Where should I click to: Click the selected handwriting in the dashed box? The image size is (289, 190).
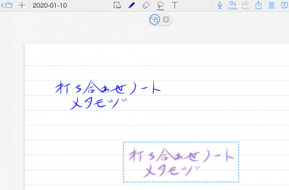181,162
